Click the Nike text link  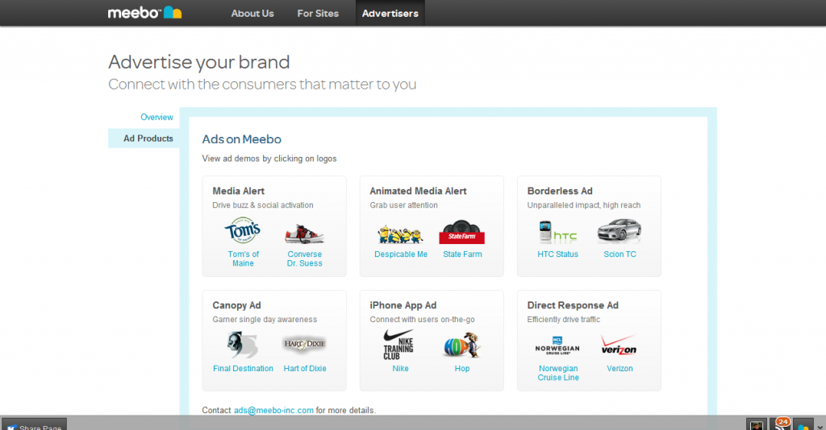(x=400, y=369)
